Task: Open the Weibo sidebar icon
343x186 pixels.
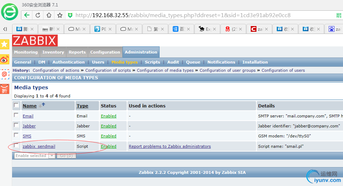Action: click(x=4, y=59)
